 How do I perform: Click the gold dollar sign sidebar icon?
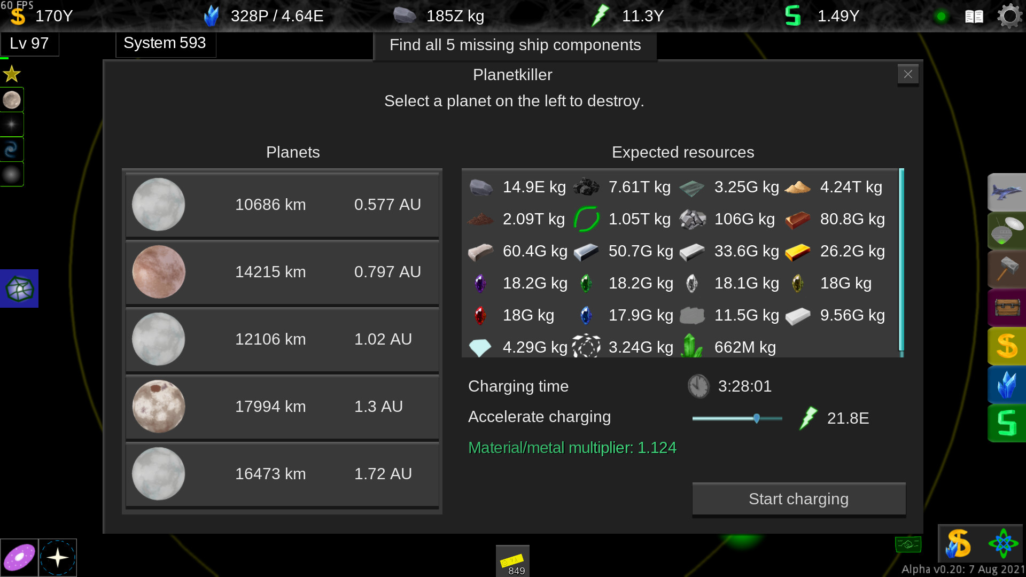click(x=1007, y=346)
